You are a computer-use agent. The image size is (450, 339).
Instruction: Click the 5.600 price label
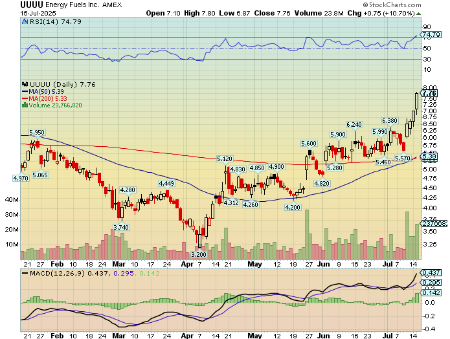(x=309, y=144)
